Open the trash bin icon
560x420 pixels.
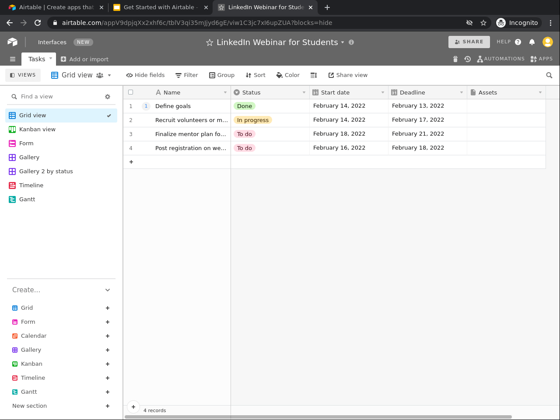[x=455, y=59]
